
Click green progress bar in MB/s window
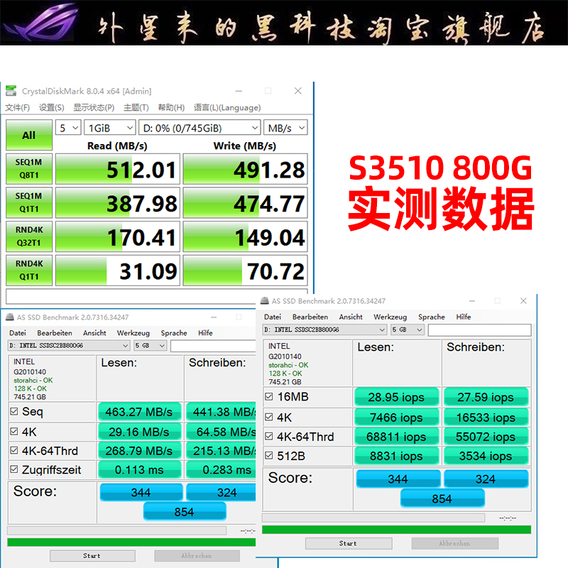(131, 542)
